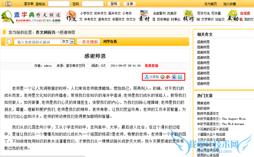This screenshot has height=157, width=254.
Task: Open the 作文 books category icon
Action: click(71, 16)
